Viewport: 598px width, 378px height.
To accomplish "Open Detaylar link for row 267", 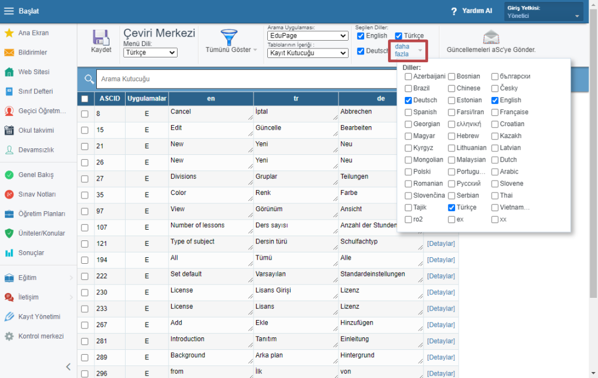I will [441, 325].
